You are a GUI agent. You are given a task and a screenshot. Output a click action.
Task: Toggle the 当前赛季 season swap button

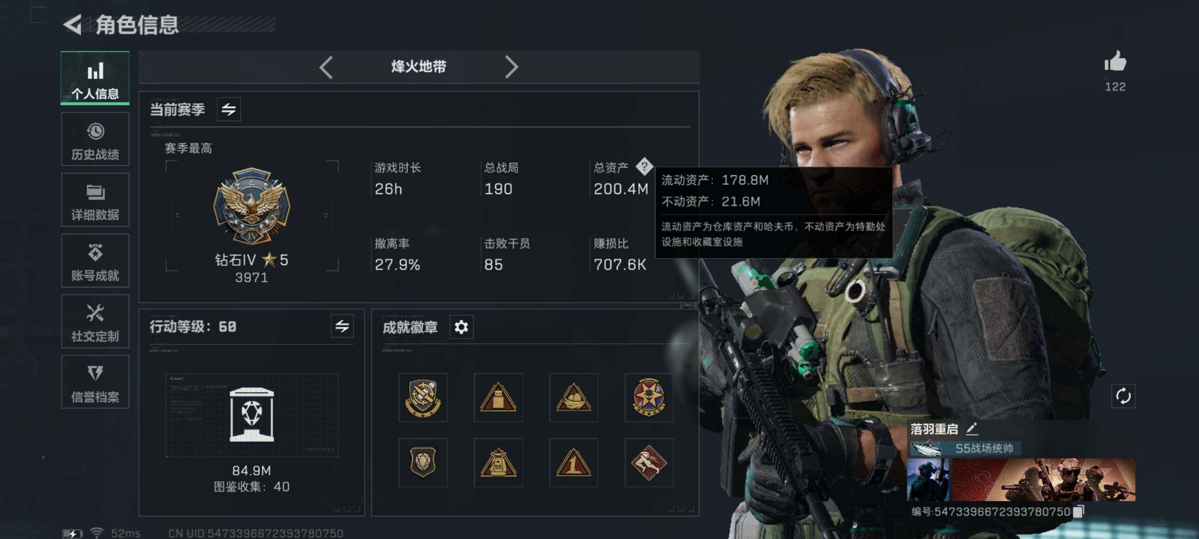pyautogui.click(x=229, y=109)
